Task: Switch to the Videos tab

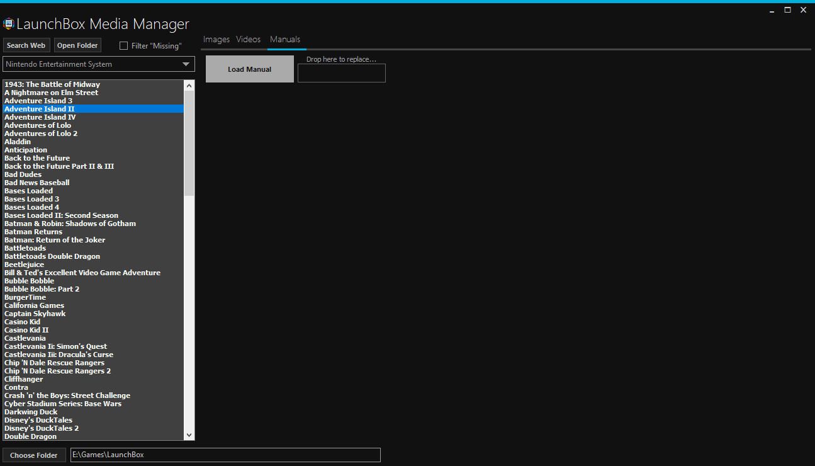Action: [x=249, y=40]
